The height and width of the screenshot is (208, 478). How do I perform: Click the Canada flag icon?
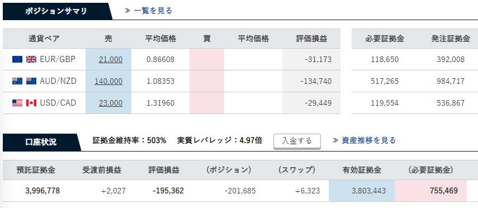(31, 103)
